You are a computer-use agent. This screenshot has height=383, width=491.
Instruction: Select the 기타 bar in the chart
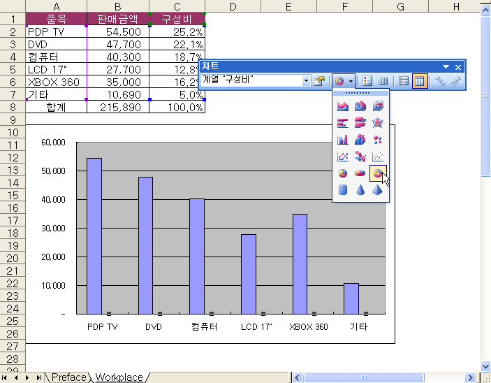click(x=351, y=298)
